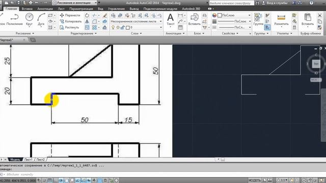The width and height of the screenshot is (326, 183).
Task: Open the Лист1 layout tab
Action: pos(29,160)
